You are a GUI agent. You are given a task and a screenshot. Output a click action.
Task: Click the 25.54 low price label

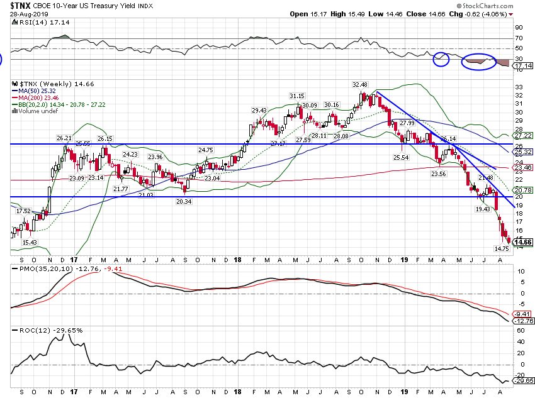click(401, 157)
